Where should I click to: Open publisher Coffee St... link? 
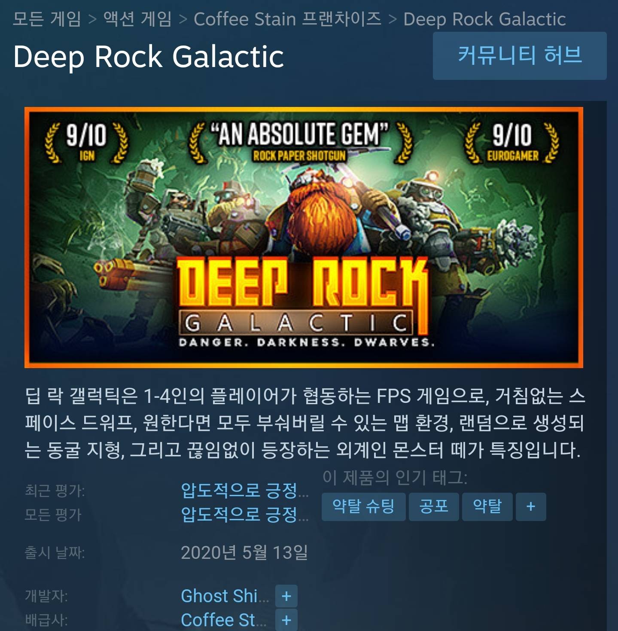pos(224,620)
